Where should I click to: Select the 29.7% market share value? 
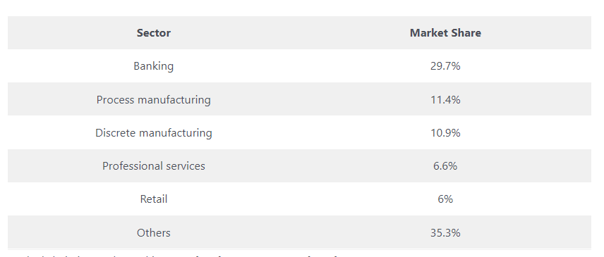(445, 66)
